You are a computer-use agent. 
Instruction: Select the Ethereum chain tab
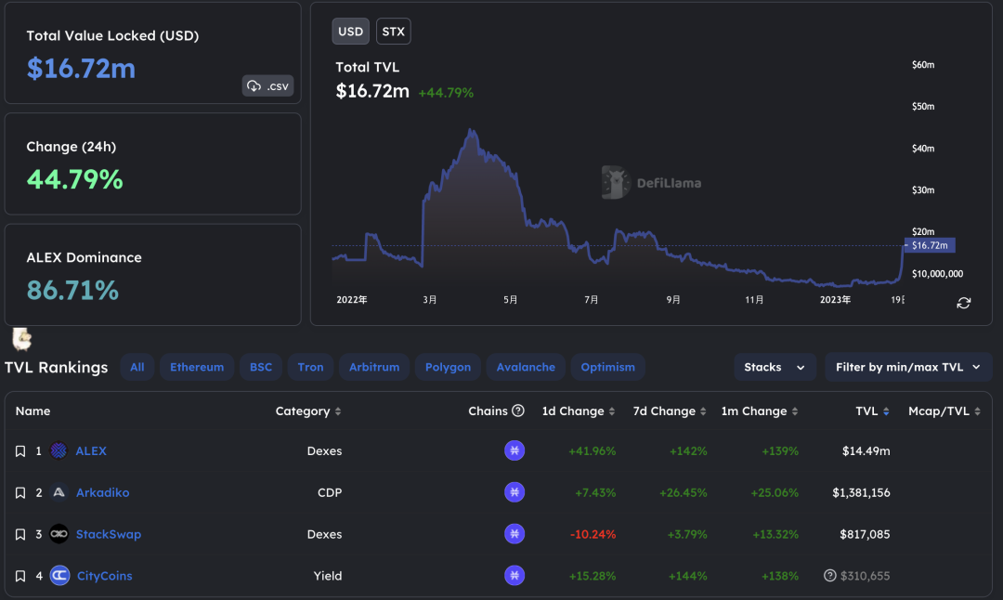click(x=197, y=367)
